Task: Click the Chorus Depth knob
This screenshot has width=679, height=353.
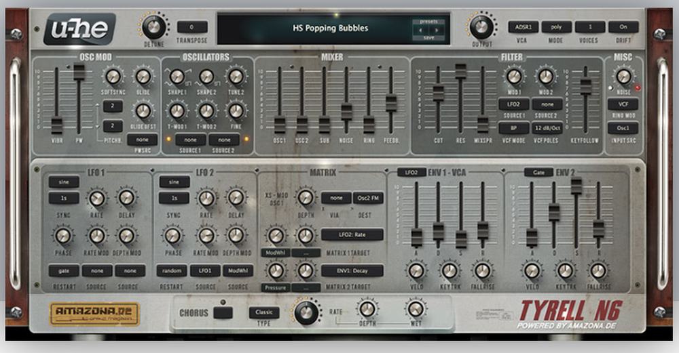Action: (x=367, y=309)
